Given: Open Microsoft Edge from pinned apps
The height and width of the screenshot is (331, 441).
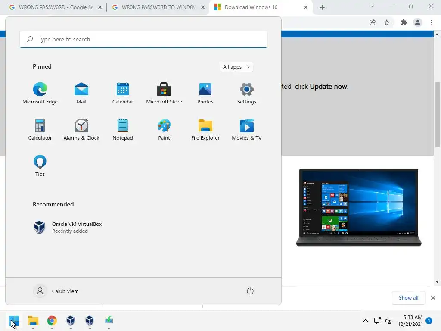Looking at the screenshot, I should pyautogui.click(x=40, y=94).
